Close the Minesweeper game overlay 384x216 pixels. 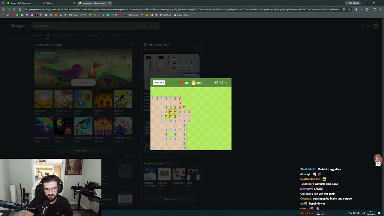pyautogui.click(x=226, y=83)
